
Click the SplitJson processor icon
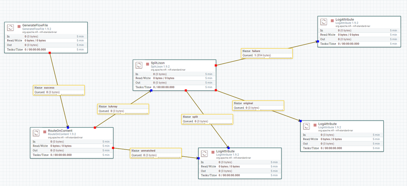(139, 65)
